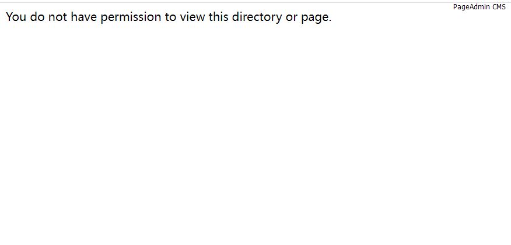The height and width of the screenshot is (245, 511).
Task: Click the word "directory" in the error
Action: [x=257, y=17]
